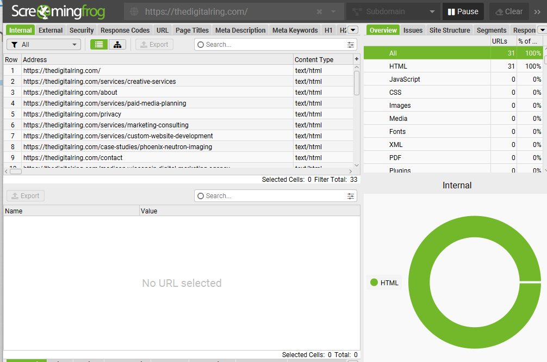This screenshot has height=362, width=547.
Task: Open the Meta Keywords tab
Action: [295, 30]
